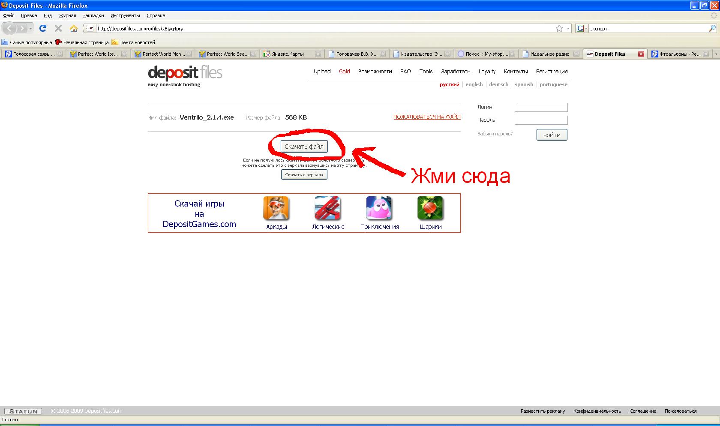Open the Loyalty link
The image size is (720, 426).
point(487,72)
